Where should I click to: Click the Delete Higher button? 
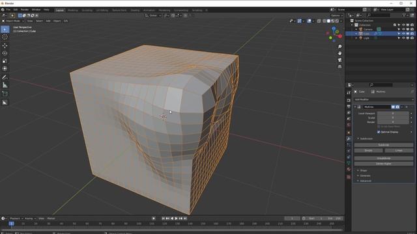[384, 164]
